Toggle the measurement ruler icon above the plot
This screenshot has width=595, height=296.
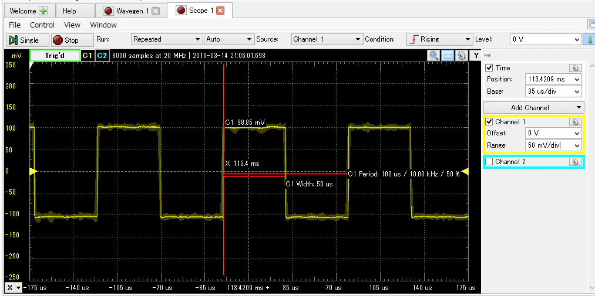pyautogui.click(x=448, y=55)
